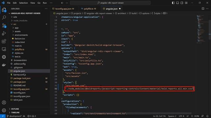The height and width of the screenshot is (118, 211).
Task: Expand the environments folder
Action: tap(21, 35)
